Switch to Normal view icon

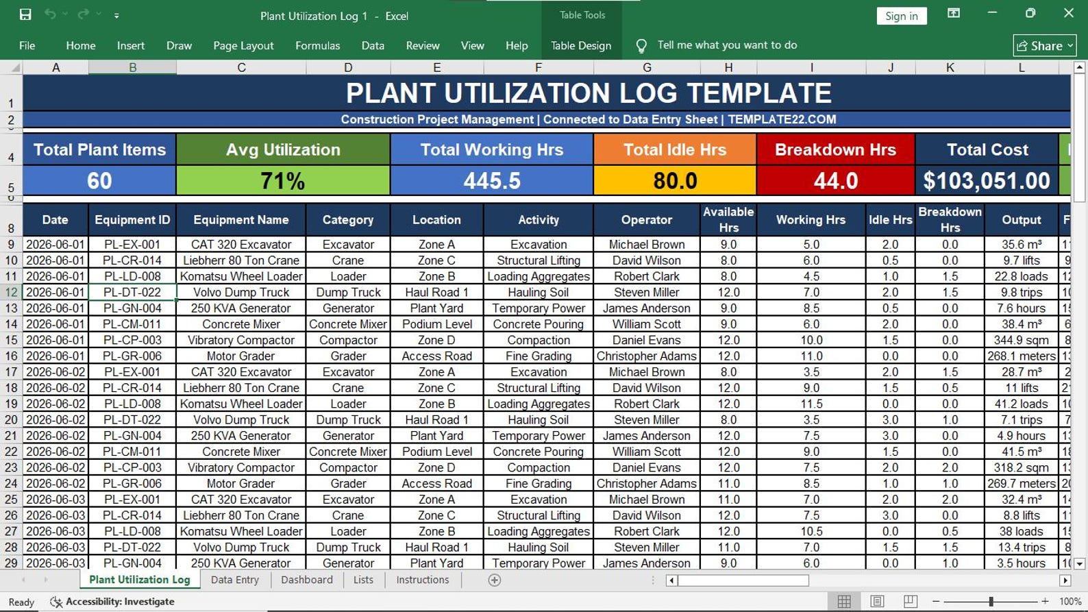click(x=844, y=601)
